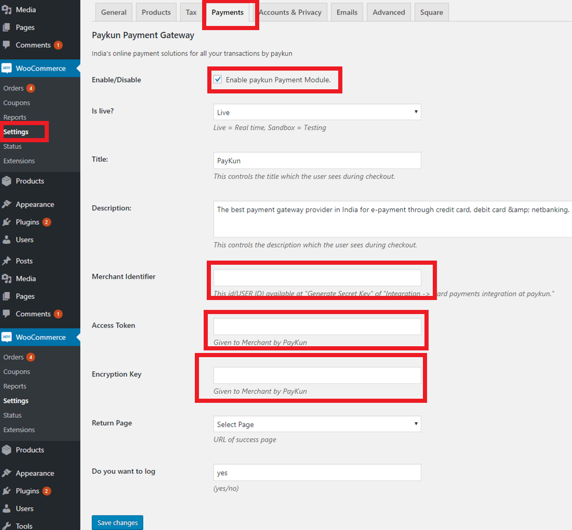Screen dimensions: 572x530
Task: Click the upper WooCommerce logo icon
Action: (x=7, y=69)
